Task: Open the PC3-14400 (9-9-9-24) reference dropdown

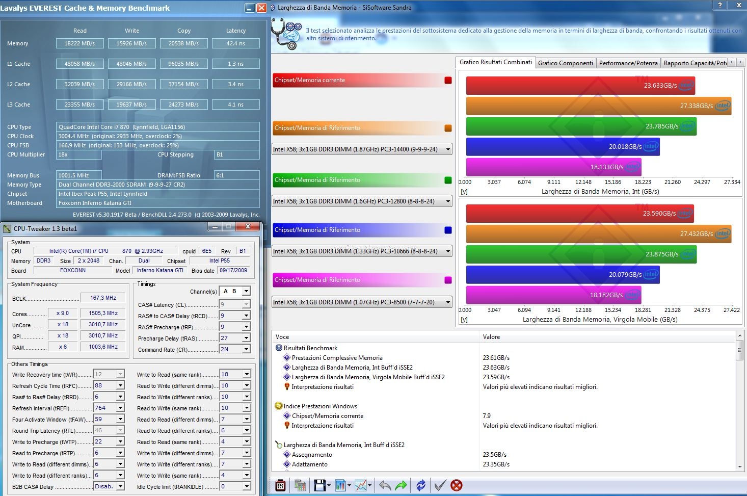Action: [x=448, y=149]
